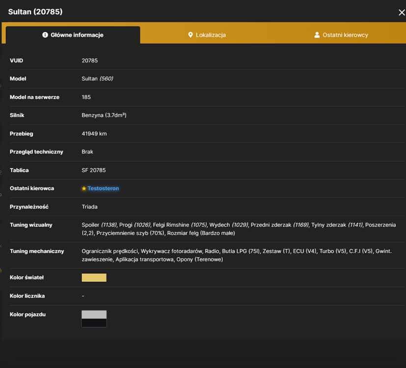Click the VUID value 20785
The height and width of the screenshot is (368, 406).
coord(89,60)
